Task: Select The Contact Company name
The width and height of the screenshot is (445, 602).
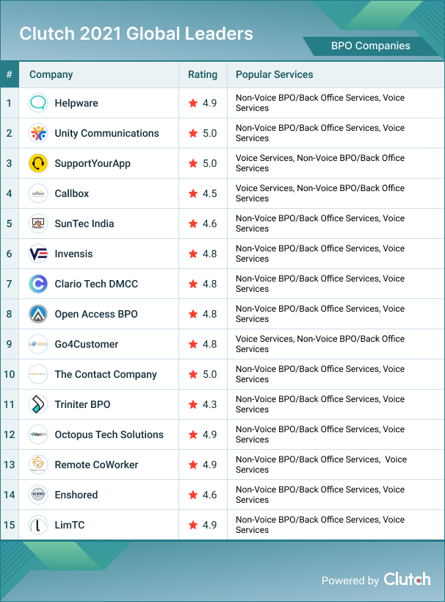Action: pyautogui.click(x=106, y=374)
